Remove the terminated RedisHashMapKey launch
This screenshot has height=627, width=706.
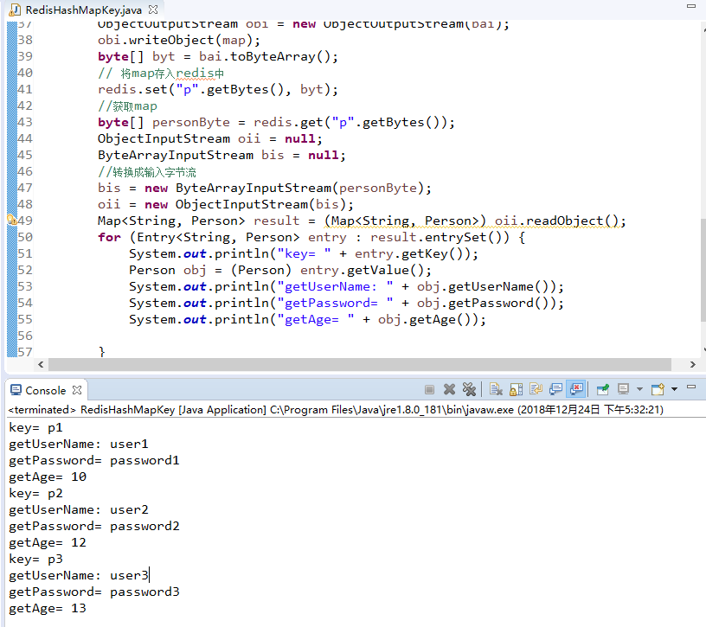(450, 389)
